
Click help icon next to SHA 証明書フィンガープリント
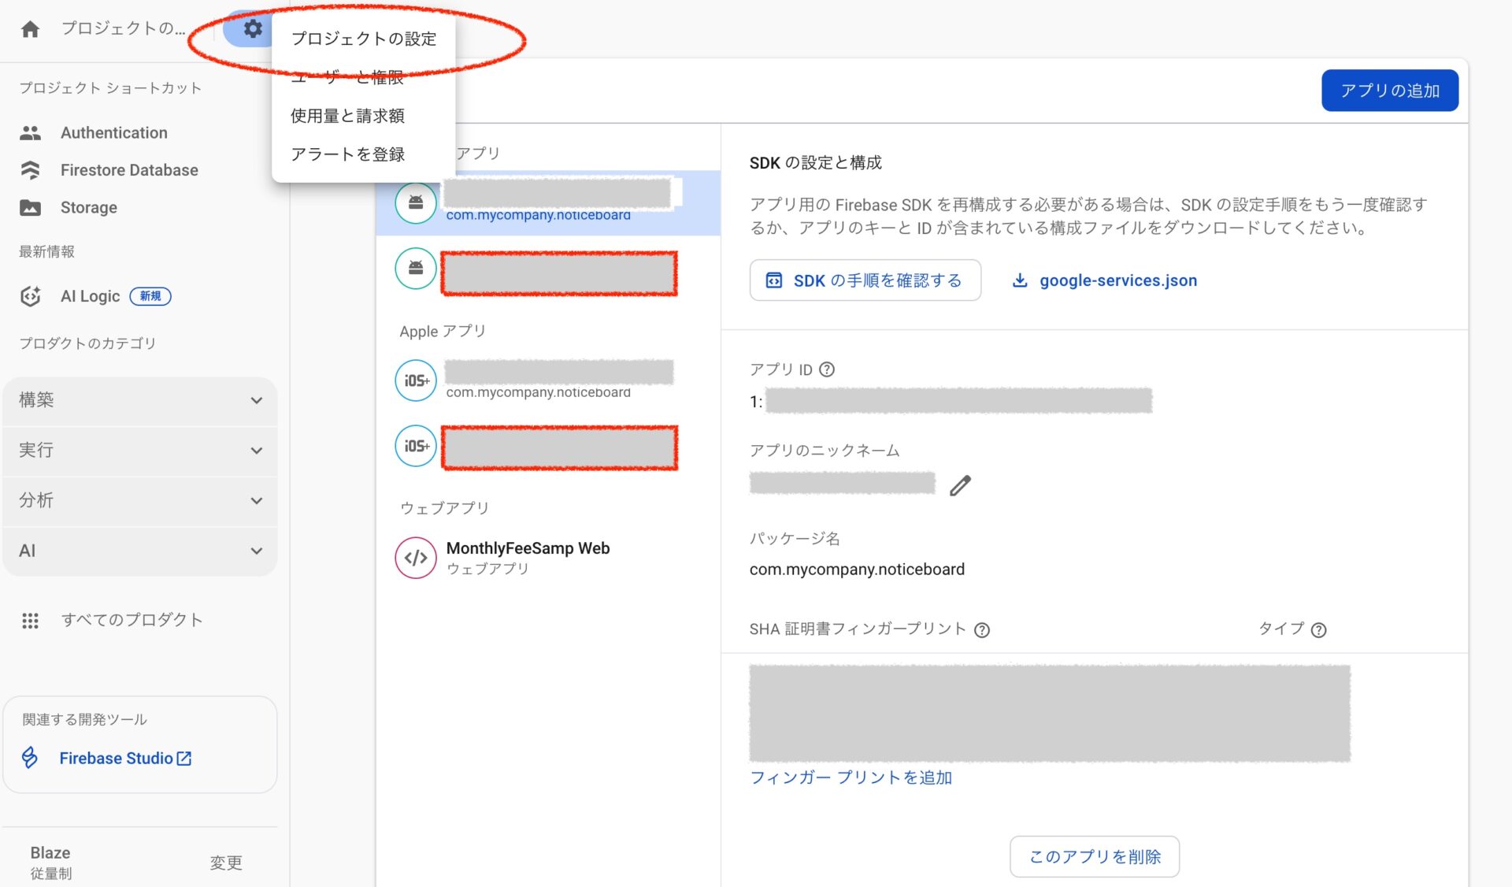point(982,630)
